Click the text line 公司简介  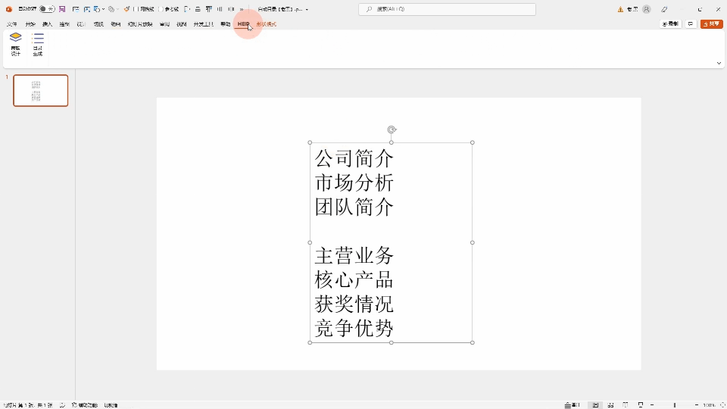tap(354, 158)
